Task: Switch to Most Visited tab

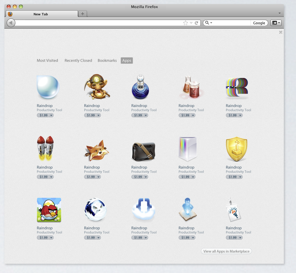Action: click(x=47, y=60)
